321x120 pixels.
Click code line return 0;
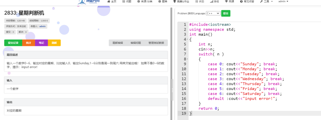[209, 108]
